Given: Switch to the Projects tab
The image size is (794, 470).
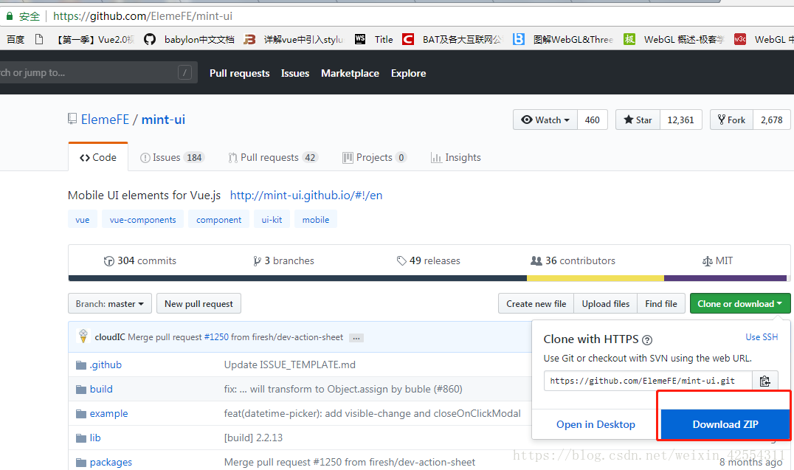Looking at the screenshot, I should coord(374,157).
